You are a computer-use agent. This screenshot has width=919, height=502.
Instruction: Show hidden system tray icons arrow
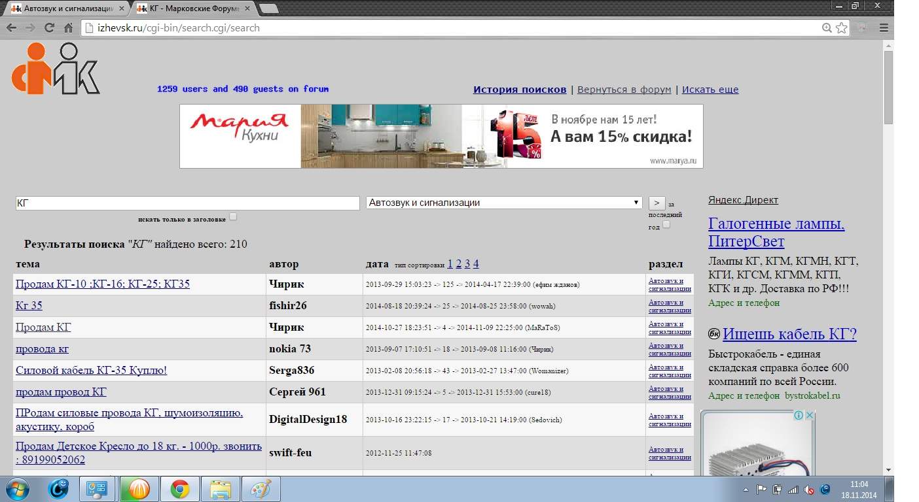click(746, 490)
